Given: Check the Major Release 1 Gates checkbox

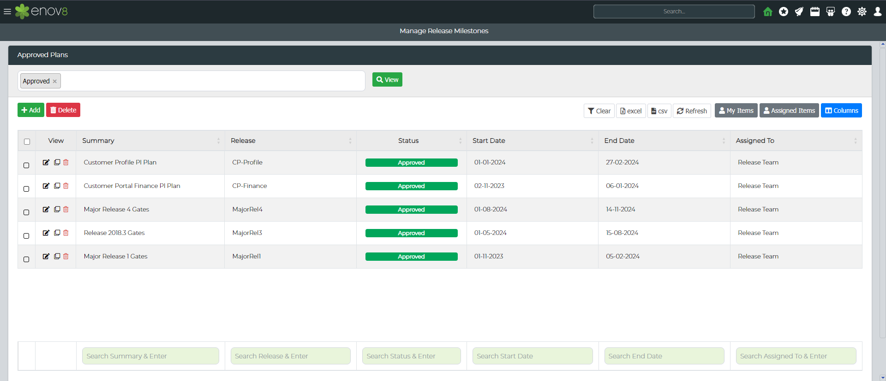Looking at the screenshot, I should (26, 259).
